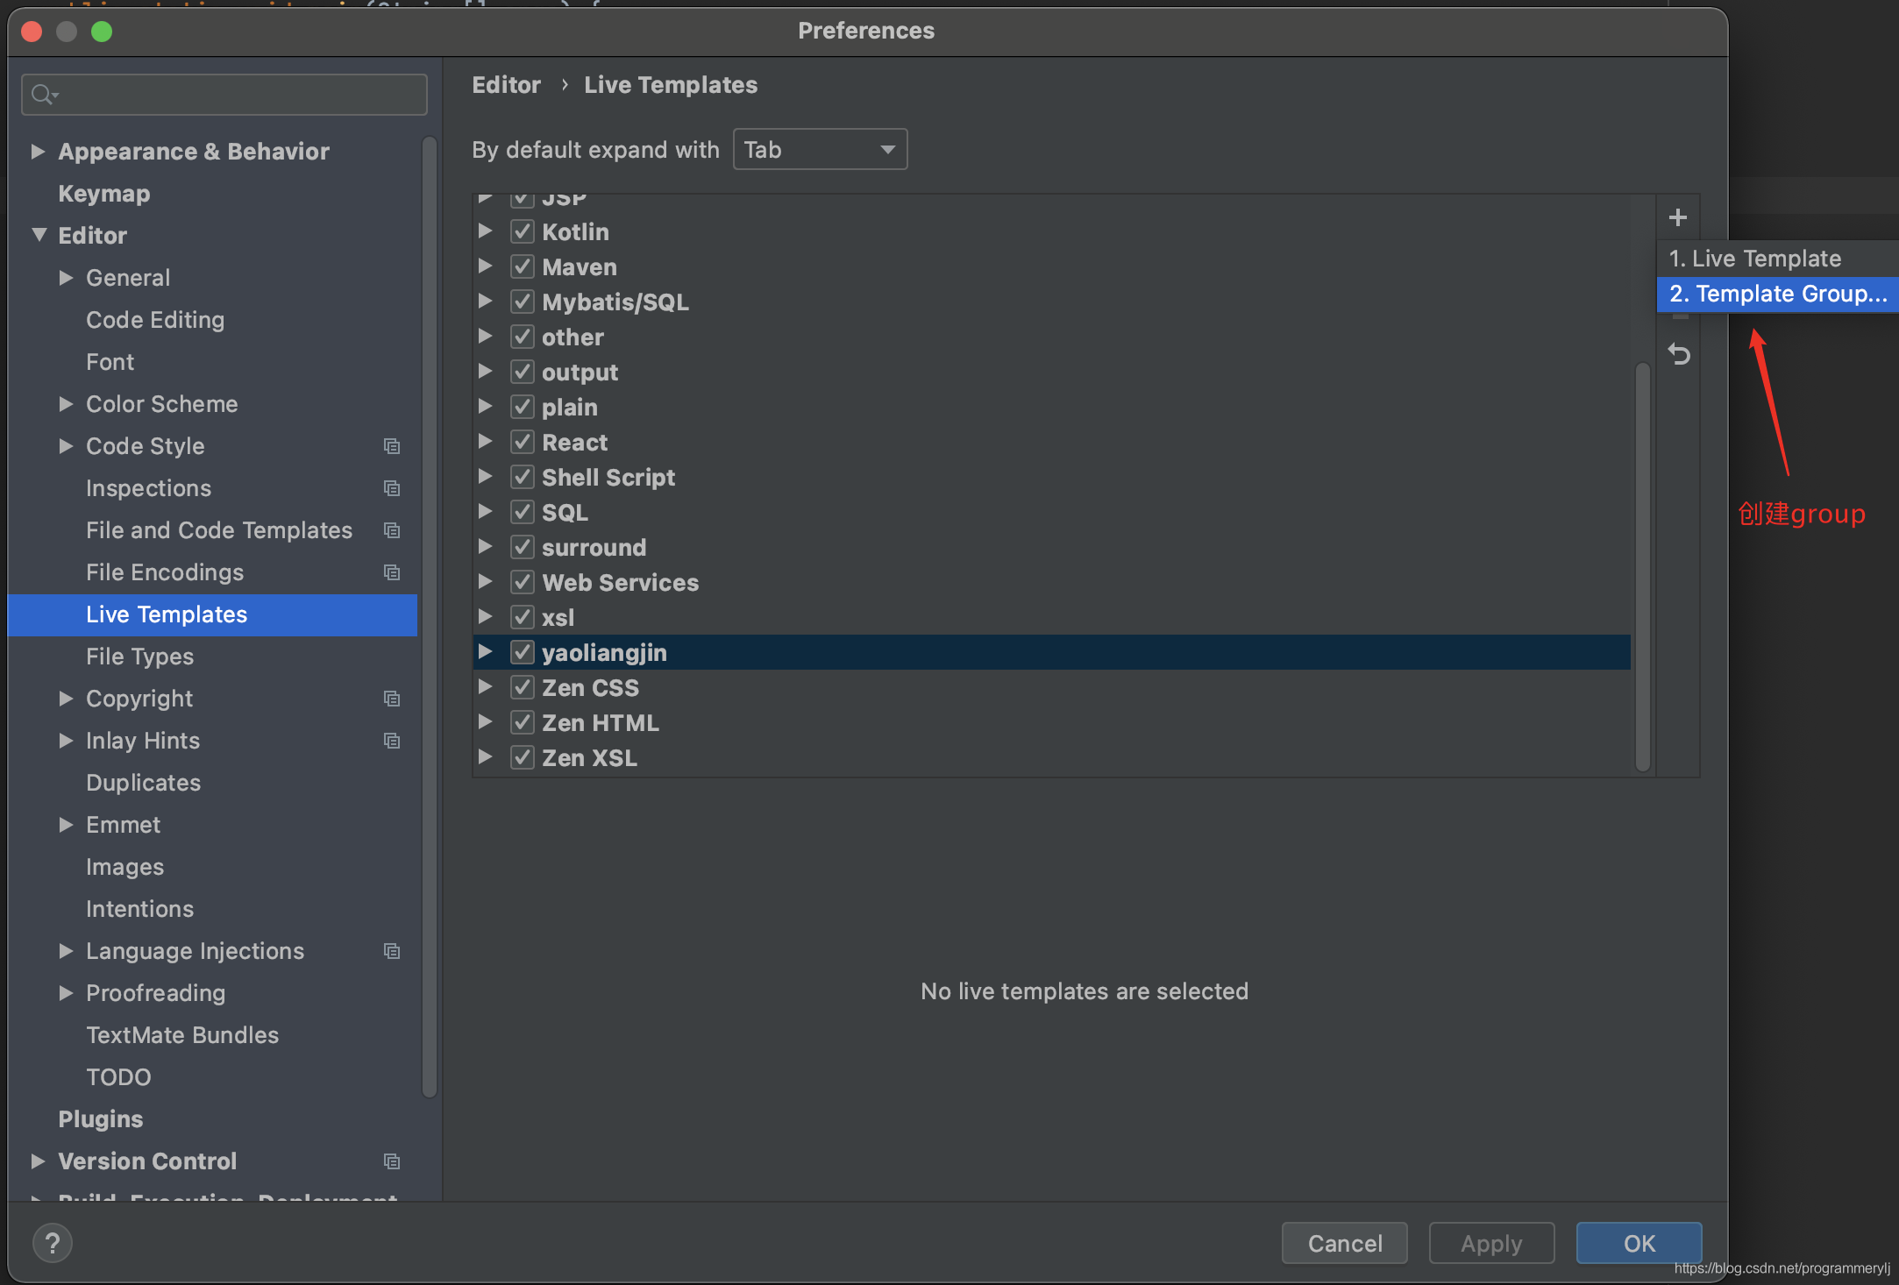Toggle the yaoliangjin group checkbox

pyautogui.click(x=523, y=652)
